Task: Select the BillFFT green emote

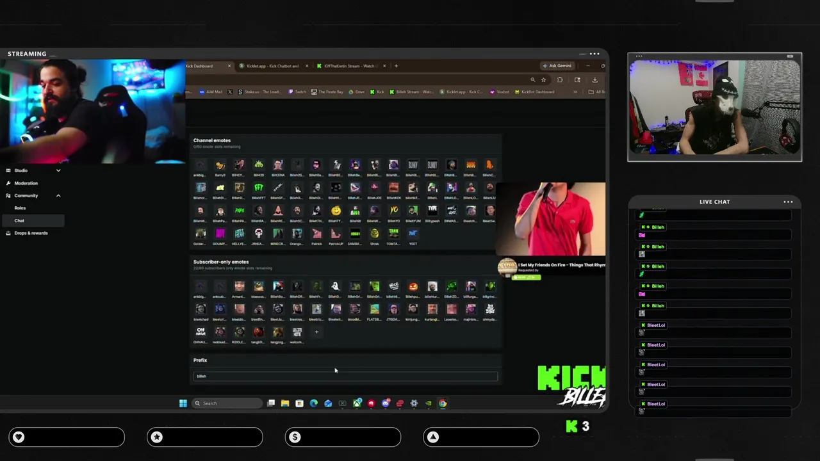Action: 258,188
